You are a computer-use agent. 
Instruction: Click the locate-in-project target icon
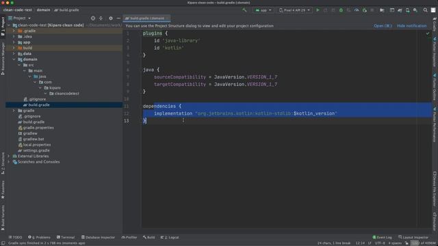click(x=93, y=18)
